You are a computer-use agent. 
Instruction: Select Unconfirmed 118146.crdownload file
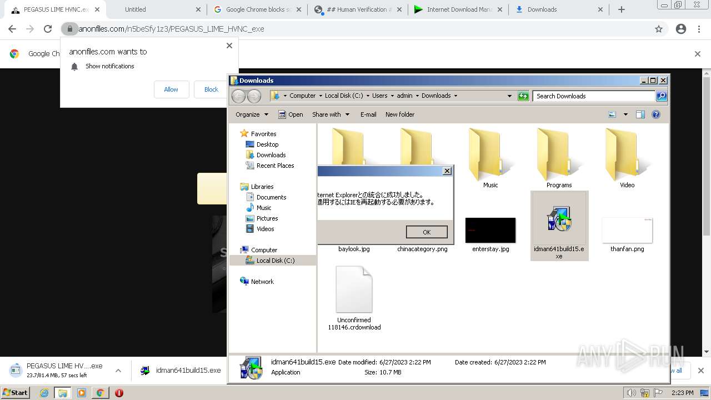354,298
